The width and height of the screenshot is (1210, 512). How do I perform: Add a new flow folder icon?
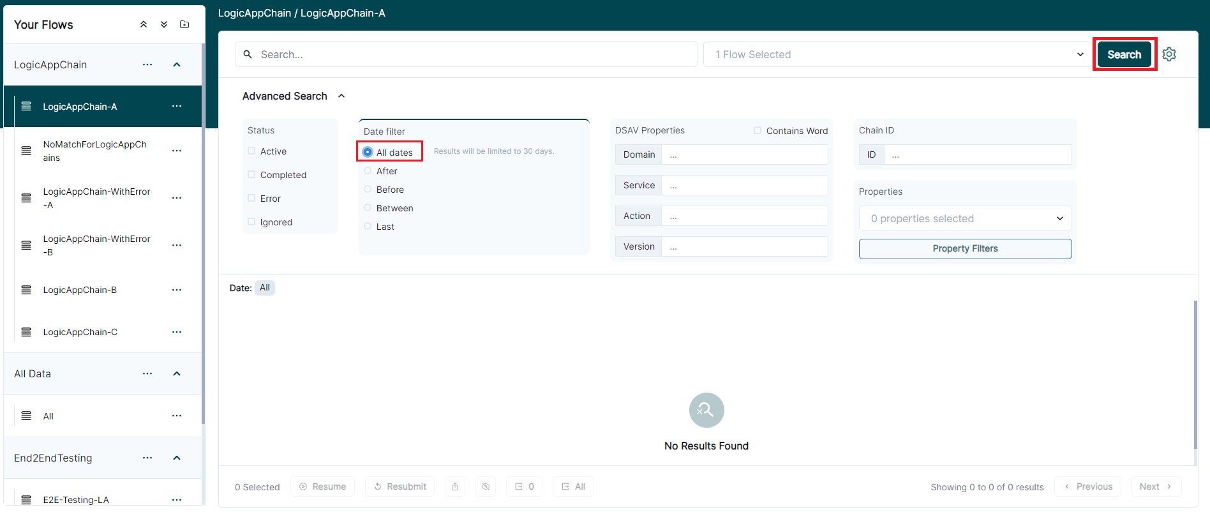(184, 24)
